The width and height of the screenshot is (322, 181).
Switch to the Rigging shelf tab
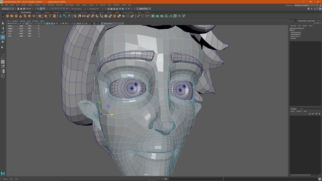47,12
